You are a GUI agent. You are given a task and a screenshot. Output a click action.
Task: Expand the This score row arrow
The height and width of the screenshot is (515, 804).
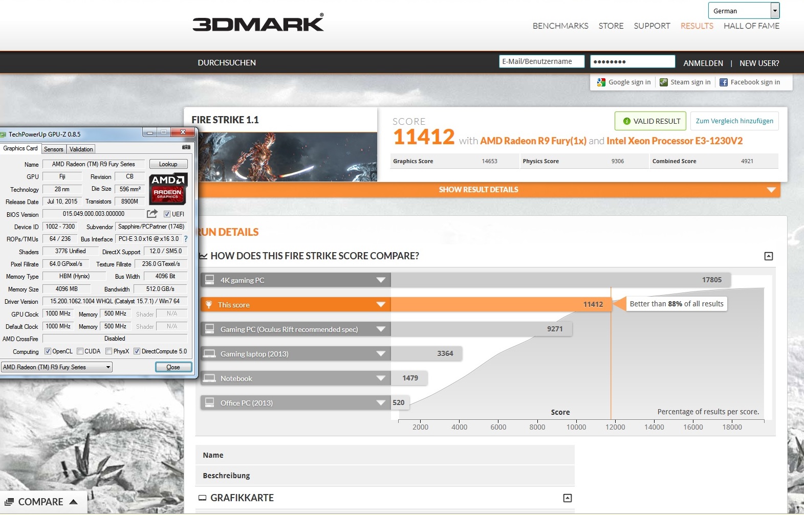pos(380,304)
